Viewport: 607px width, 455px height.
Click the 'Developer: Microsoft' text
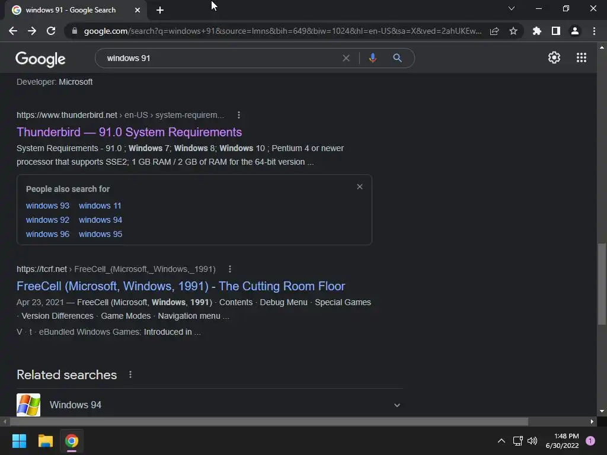pyautogui.click(x=55, y=82)
